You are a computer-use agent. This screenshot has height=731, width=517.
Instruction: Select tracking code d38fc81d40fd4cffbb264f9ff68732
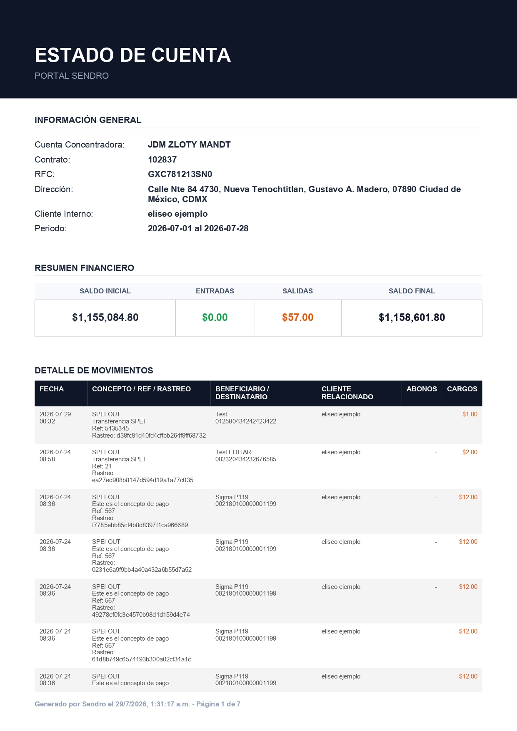click(x=161, y=436)
